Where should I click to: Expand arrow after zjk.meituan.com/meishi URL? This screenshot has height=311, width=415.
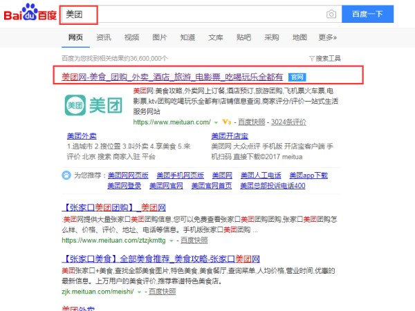click(x=140, y=293)
